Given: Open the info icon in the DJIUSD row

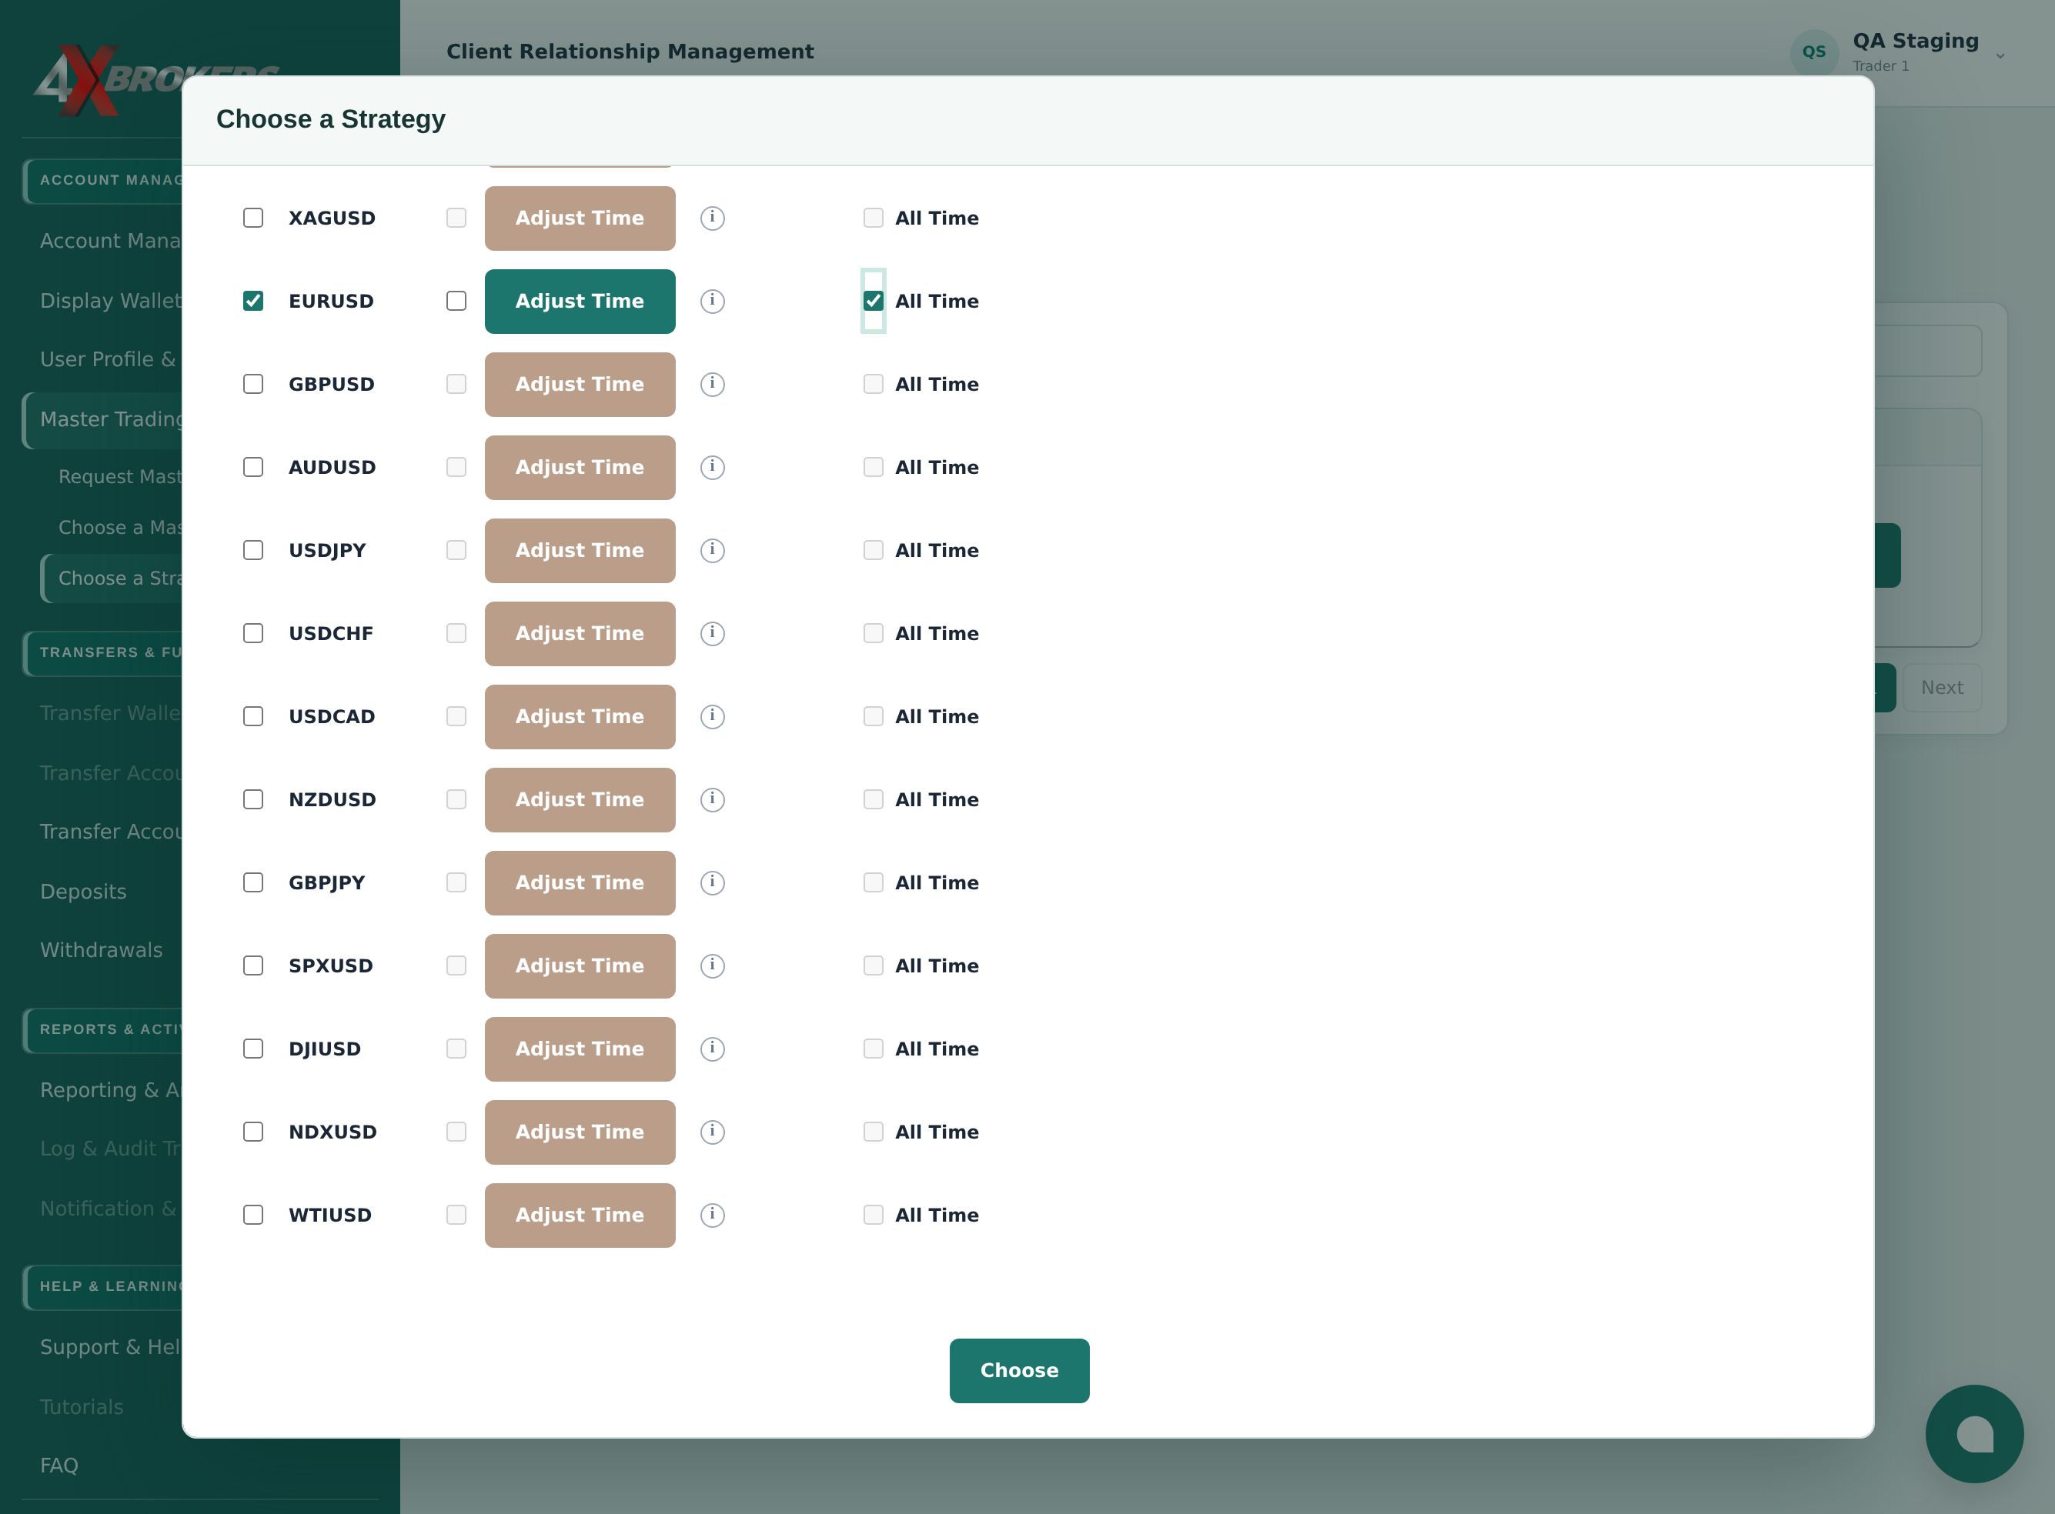Looking at the screenshot, I should [x=712, y=1049].
